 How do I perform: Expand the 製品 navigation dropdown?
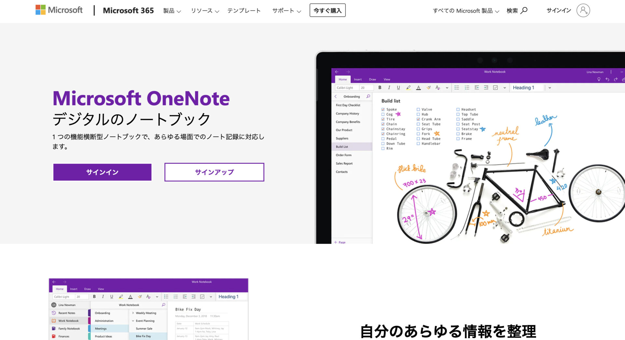172,11
